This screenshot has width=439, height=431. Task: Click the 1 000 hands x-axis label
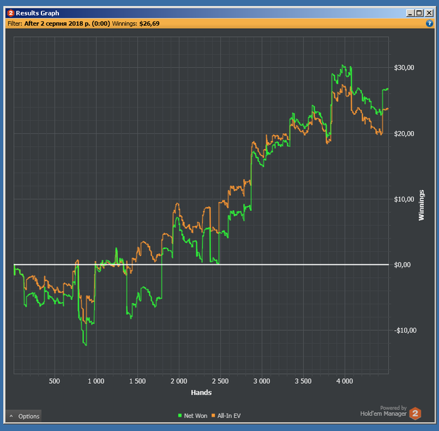(96, 381)
